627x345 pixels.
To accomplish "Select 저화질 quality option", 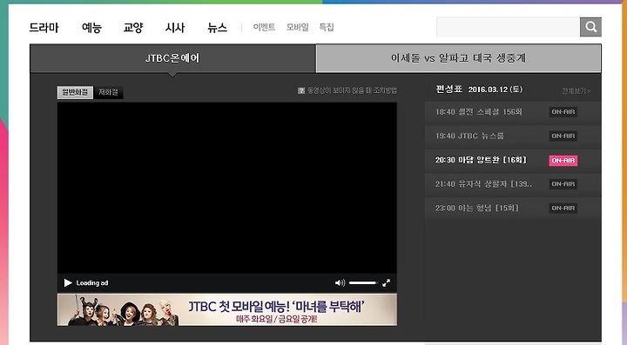I will 108,92.
